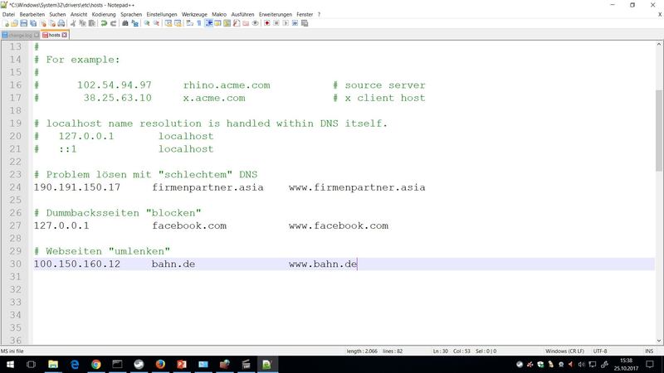
Task: Click the New file toolbar icon
Action: (x=6, y=23)
